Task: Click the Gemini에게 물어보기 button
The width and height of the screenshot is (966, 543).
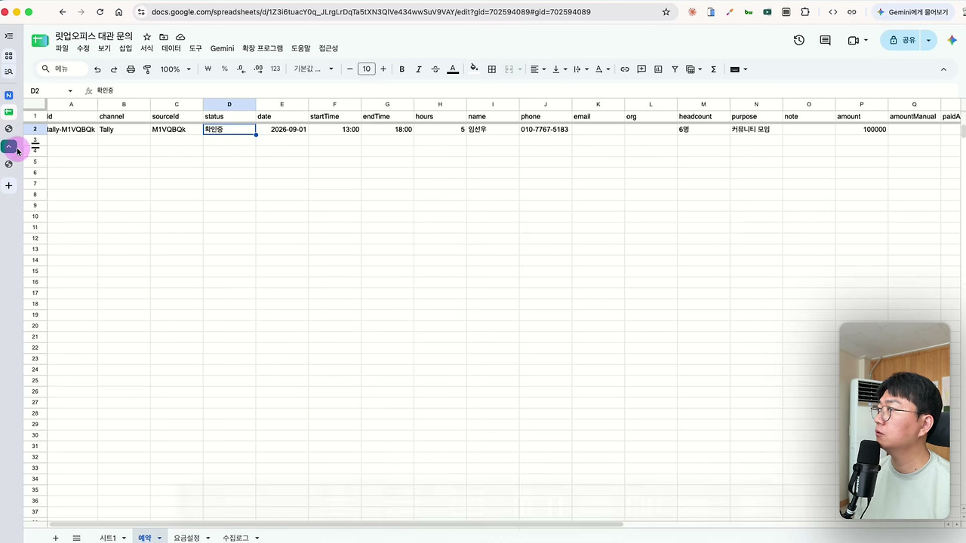Action: [x=912, y=12]
